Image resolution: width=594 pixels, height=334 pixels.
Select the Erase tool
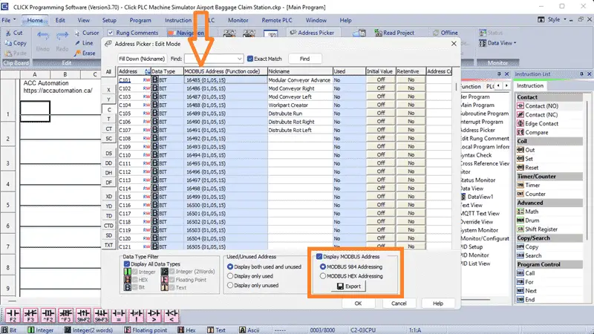(85, 53)
